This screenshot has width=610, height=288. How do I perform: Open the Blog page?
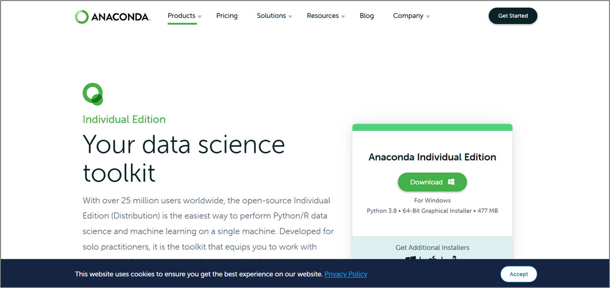click(x=366, y=15)
